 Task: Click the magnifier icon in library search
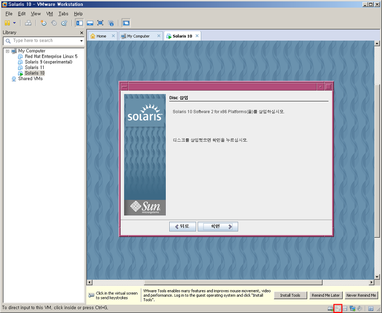point(8,41)
